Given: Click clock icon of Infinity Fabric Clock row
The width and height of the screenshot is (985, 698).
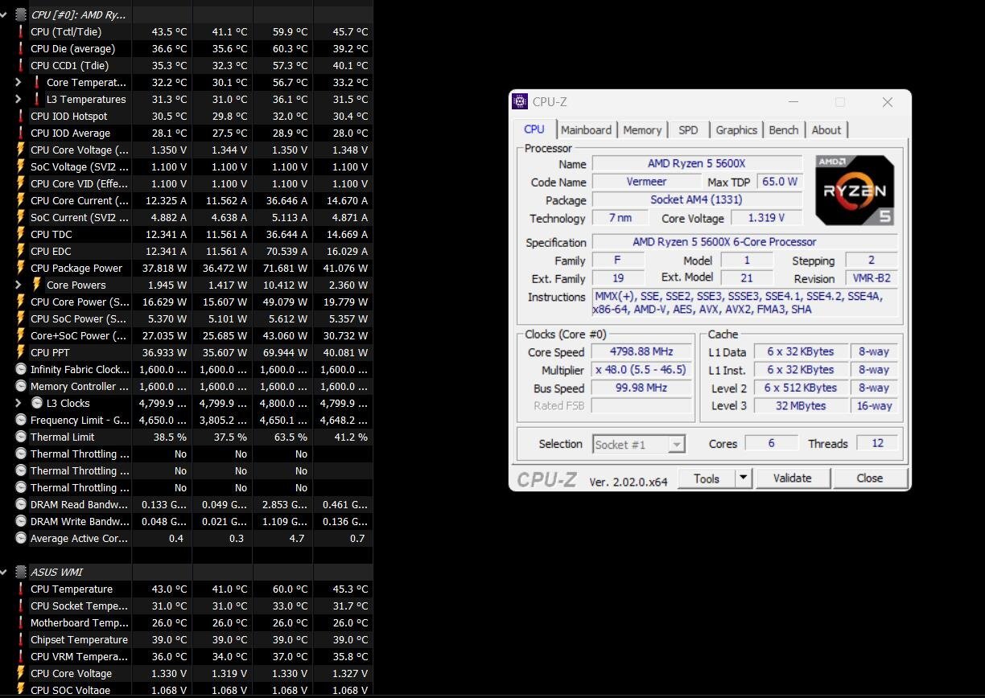Looking at the screenshot, I should click(x=21, y=369).
